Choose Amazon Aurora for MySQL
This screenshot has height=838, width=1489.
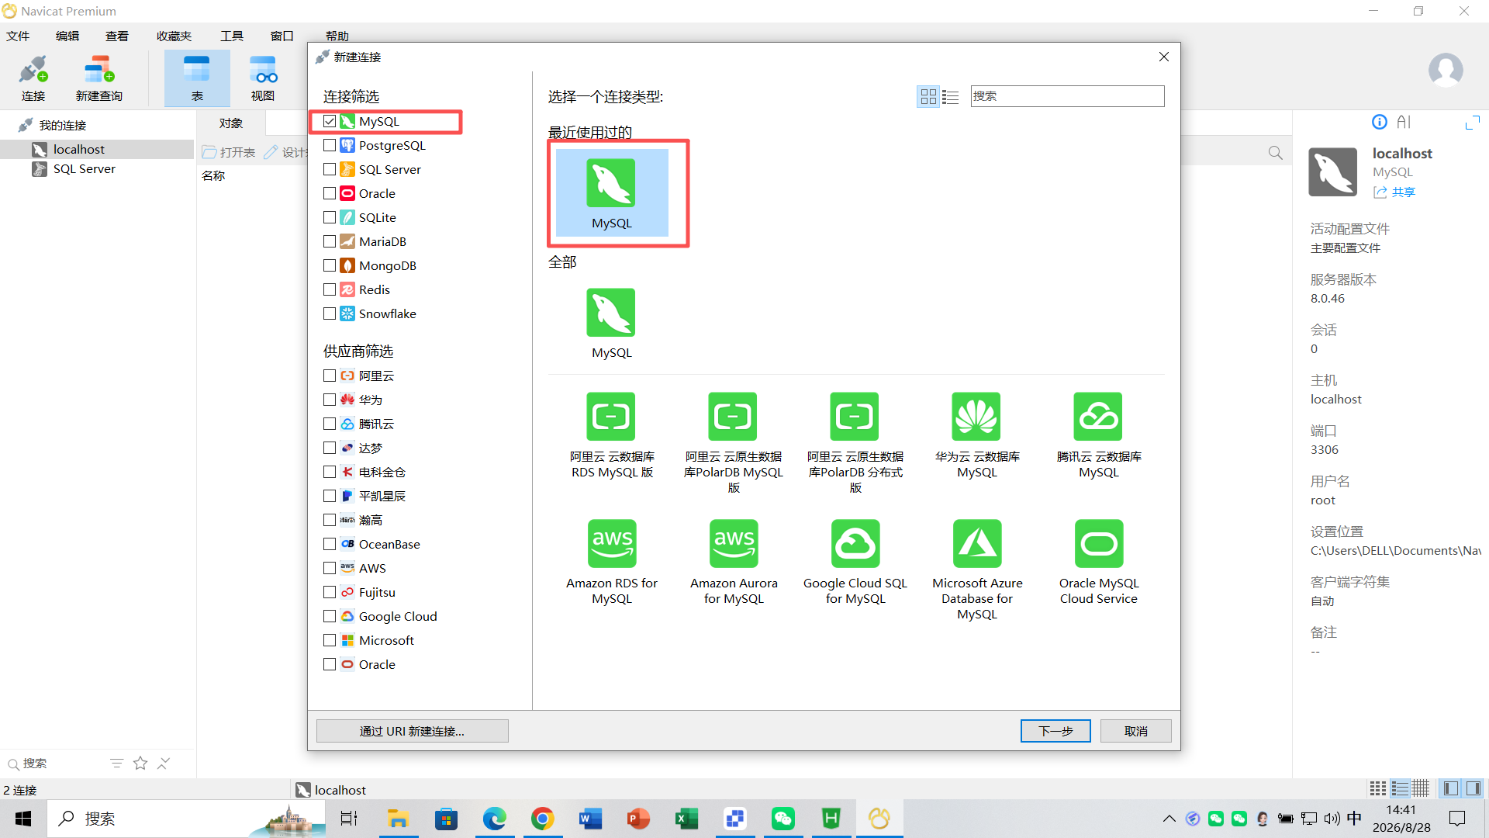pos(733,563)
